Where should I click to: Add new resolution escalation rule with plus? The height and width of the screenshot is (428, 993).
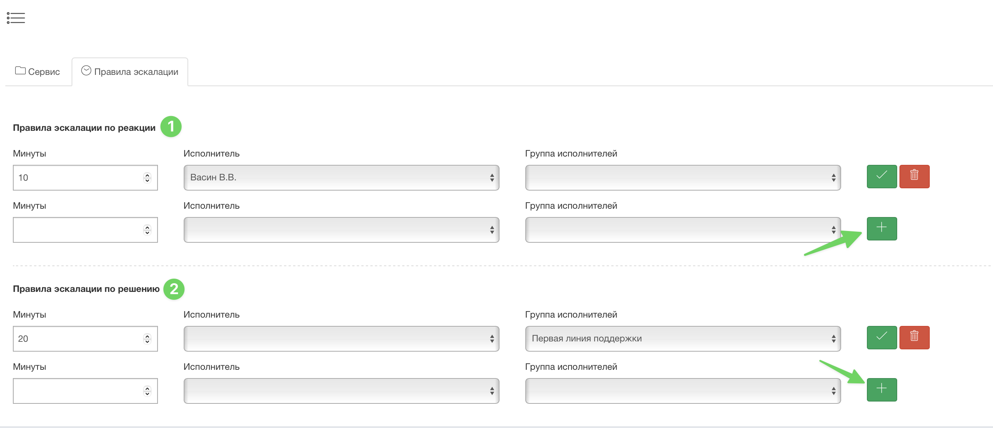tap(881, 389)
